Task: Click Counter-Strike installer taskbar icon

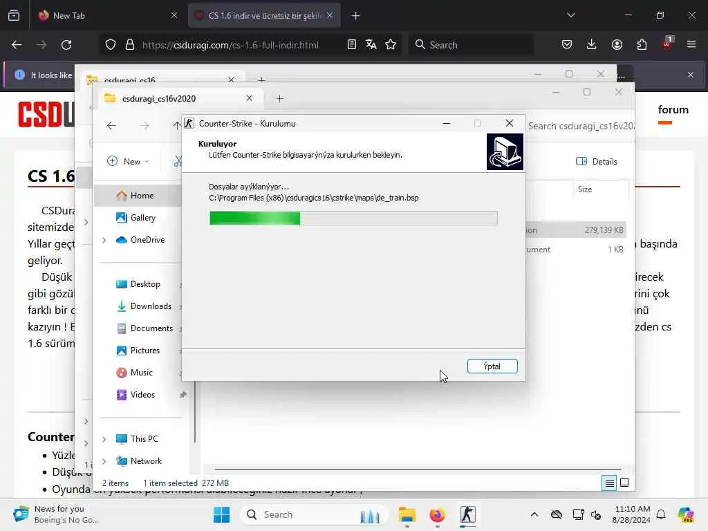Action: [x=468, y=514]
